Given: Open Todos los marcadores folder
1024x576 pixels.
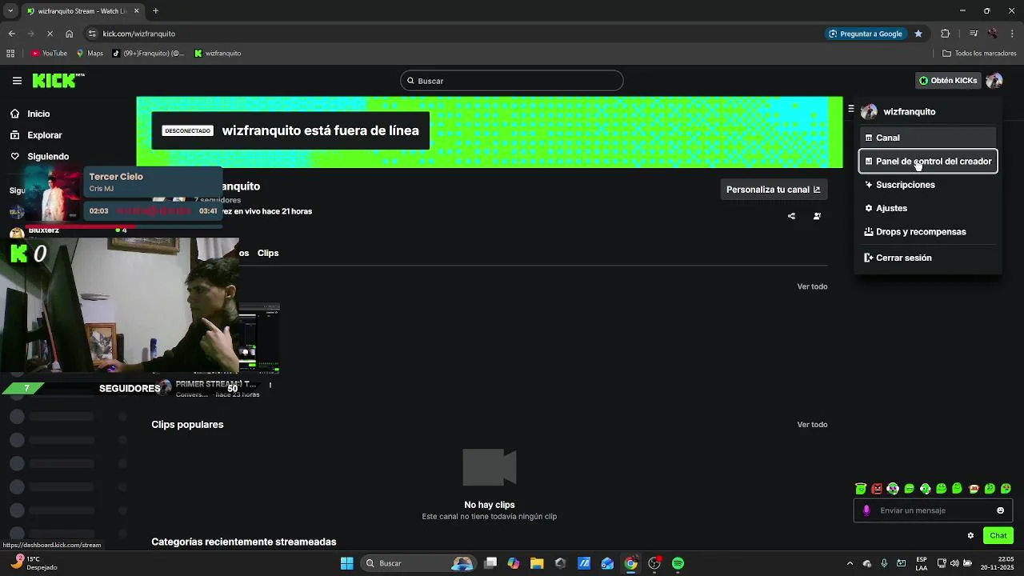Looking at the screenshot, I should tap(979, 54).
